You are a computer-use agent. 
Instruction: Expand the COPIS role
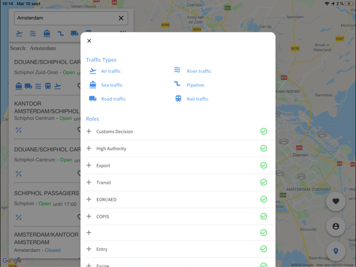(89, 216)
